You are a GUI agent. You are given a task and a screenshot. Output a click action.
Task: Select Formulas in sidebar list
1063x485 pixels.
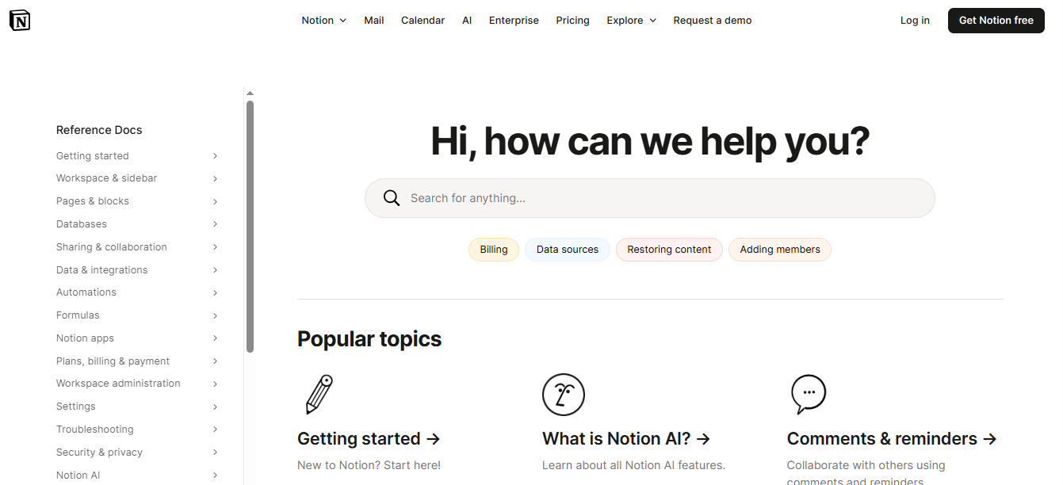click(x=78, y=315)
